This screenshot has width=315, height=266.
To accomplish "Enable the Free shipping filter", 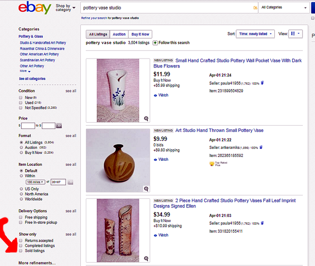I will coord(21,217).
